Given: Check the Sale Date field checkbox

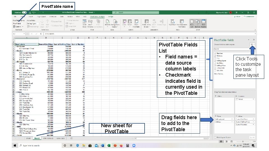Looking at the screenshot, I should 215,70.
